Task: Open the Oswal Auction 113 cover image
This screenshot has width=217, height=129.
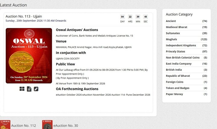Action: (x=29, y=56)
